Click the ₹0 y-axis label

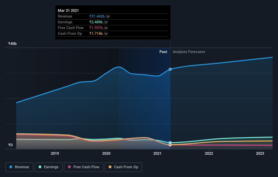point(10,145)
